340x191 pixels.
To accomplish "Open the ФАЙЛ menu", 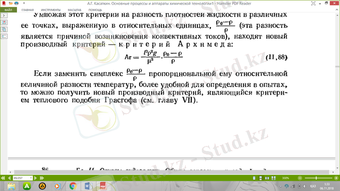I will [8, 10].
